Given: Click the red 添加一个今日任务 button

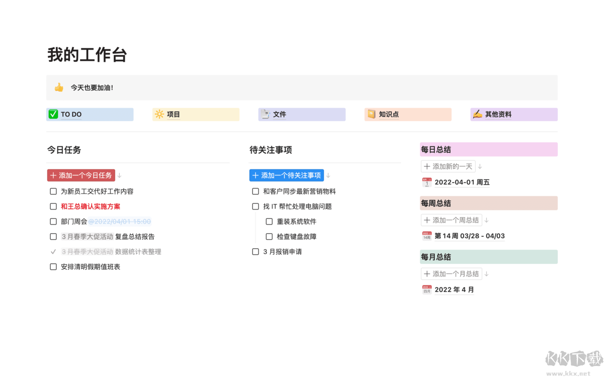Looking at the screenshot, I should 81,175.
